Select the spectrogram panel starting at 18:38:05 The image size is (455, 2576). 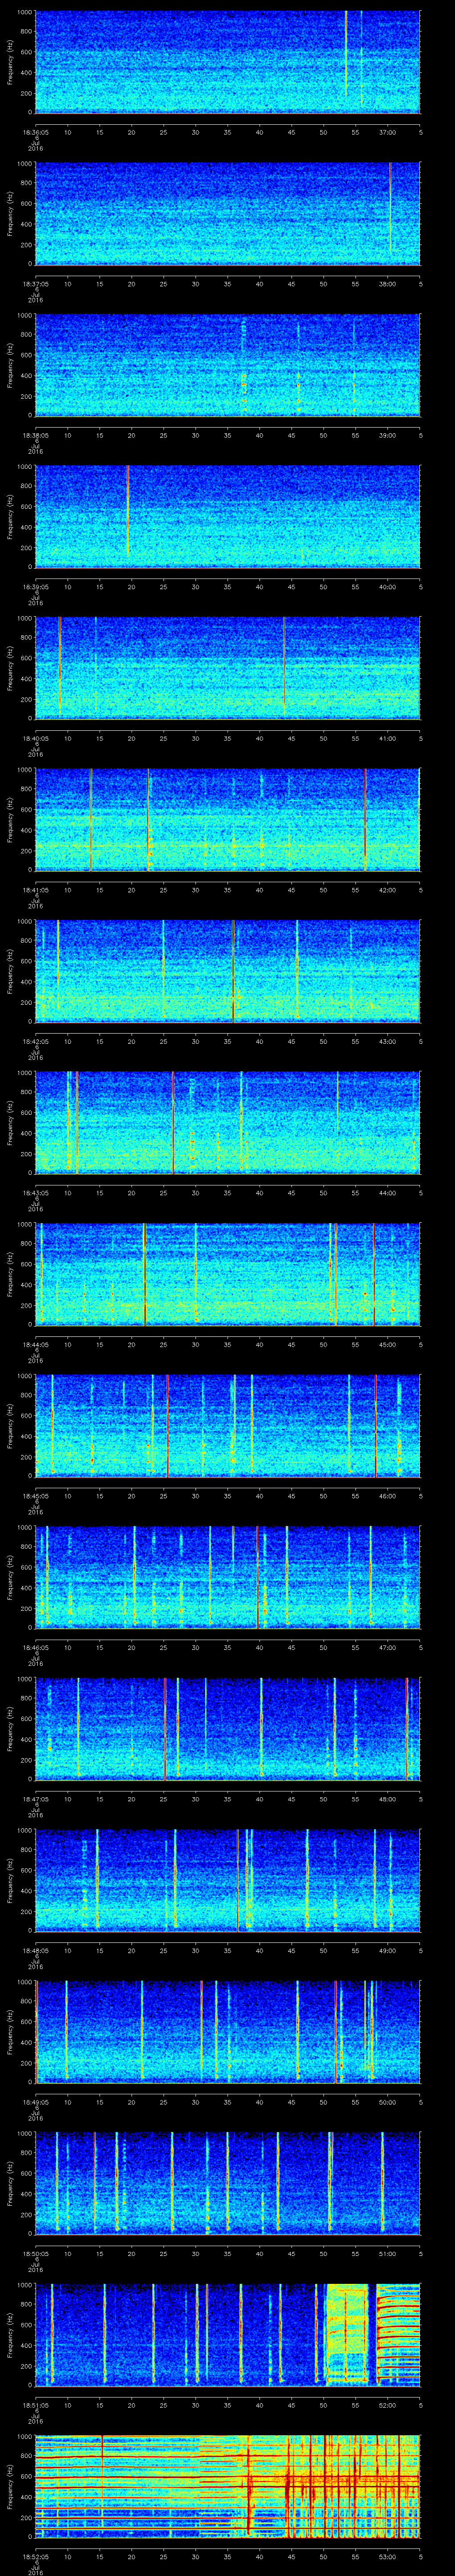point(227,365)
